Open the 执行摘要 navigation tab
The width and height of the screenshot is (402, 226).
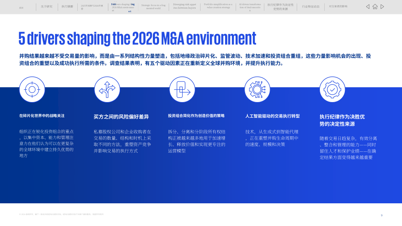tap(67, 7)
